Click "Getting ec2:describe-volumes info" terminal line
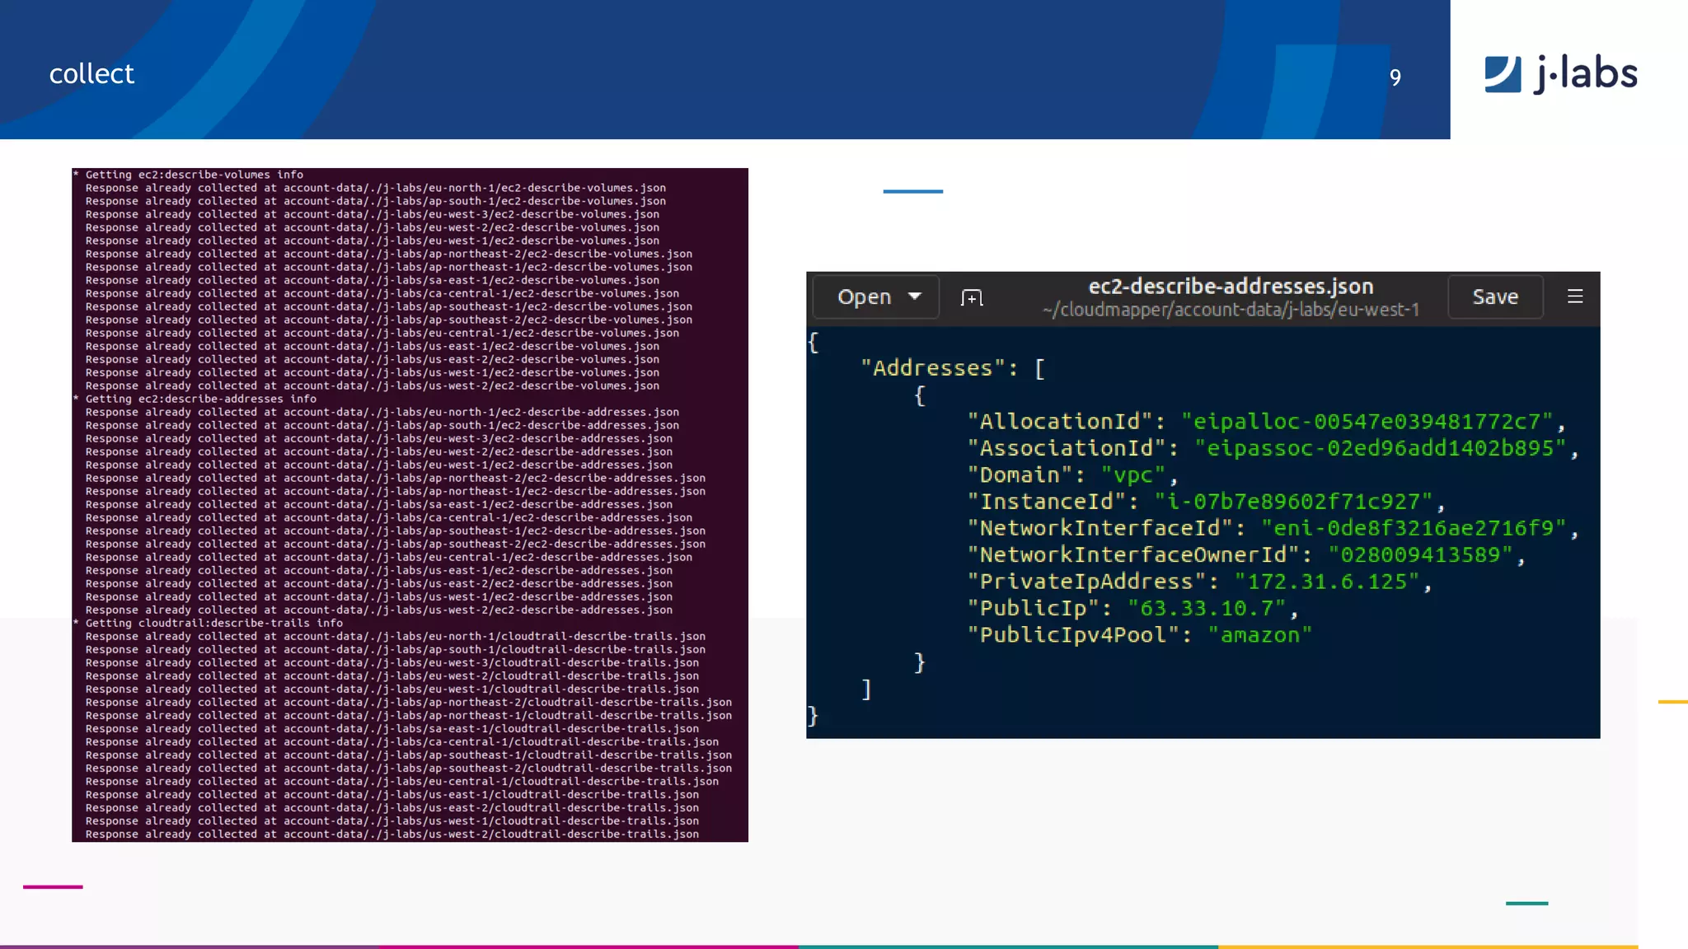 (x=194, y=175)
